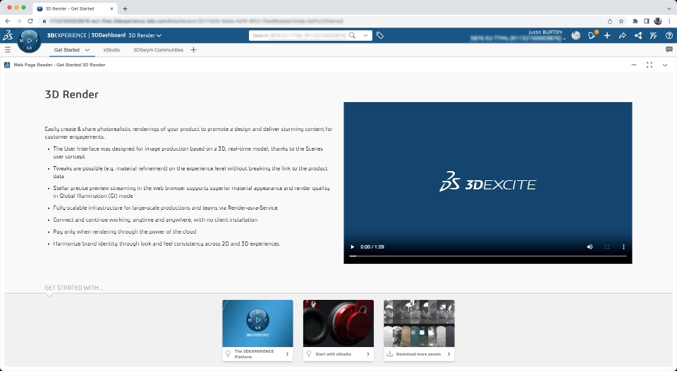This screenshot has width=677, height=371.
Task: Click the materials assets thumbnail
Action: coord(419,324)
